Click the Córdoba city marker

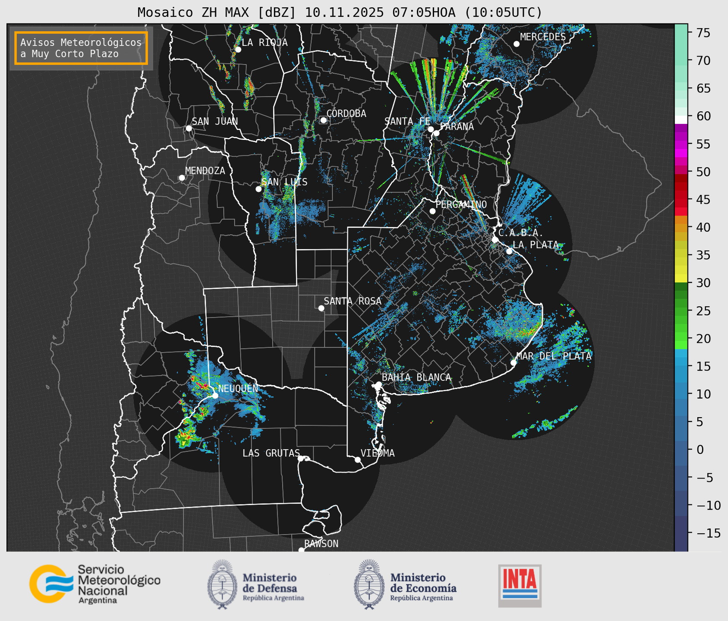[x=323, y=120]
